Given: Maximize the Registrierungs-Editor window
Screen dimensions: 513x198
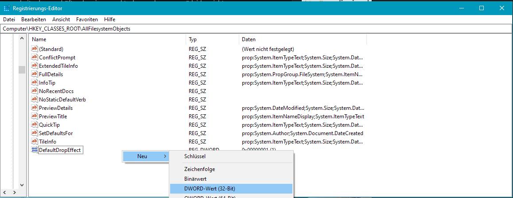Looking at the screenshot, I should click(x=481, y=8).
